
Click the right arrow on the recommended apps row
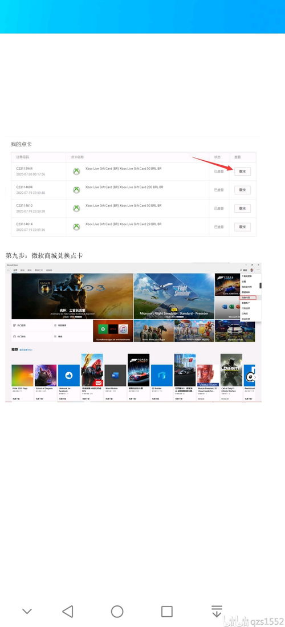255,377
